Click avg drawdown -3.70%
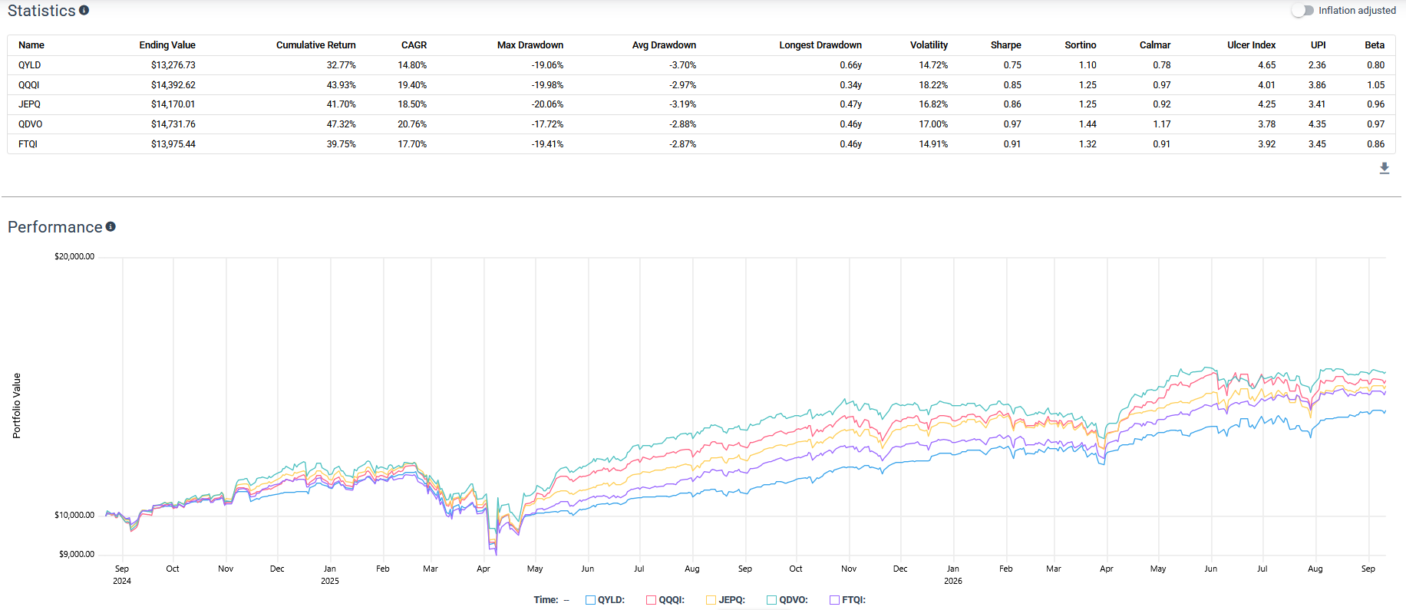The image size is (1406, 610). click(x=682, y=65)
